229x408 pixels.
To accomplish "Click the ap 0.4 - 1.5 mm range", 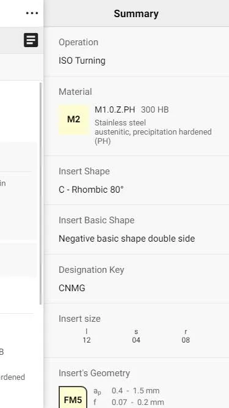I will click(126, 391).
